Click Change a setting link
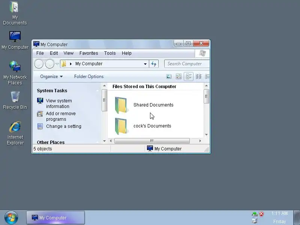 pos(63,126)
